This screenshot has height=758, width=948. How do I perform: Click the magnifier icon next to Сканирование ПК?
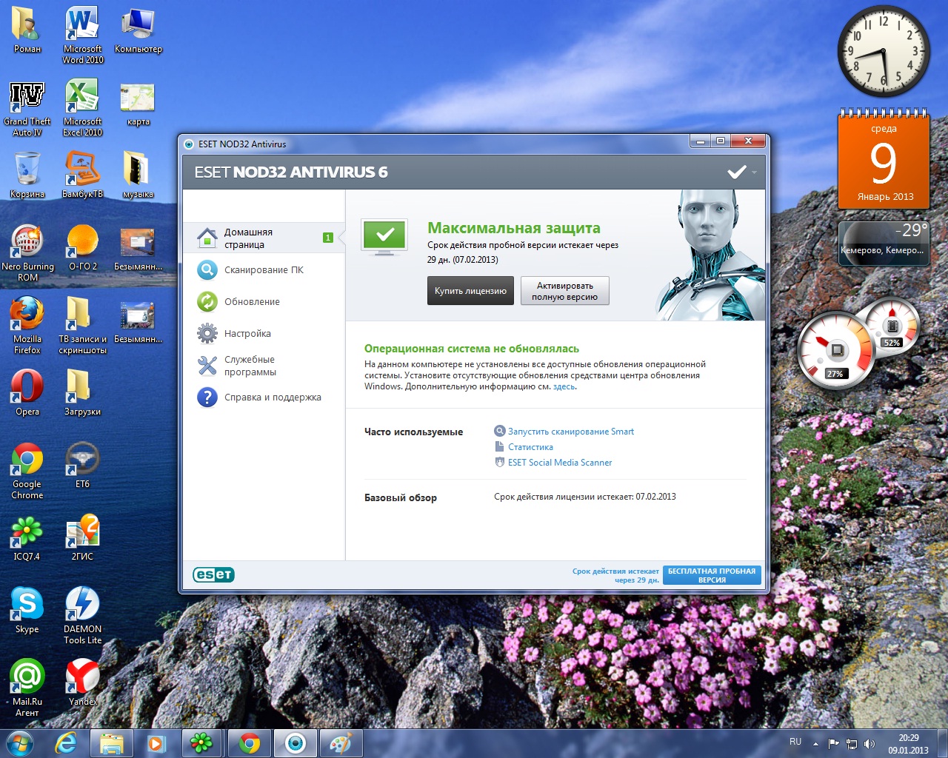tap(207, 270)
